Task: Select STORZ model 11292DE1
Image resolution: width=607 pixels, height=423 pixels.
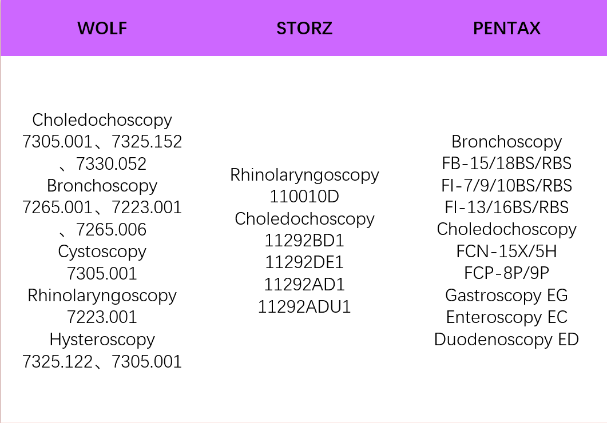Action: (x=304, y=262)
